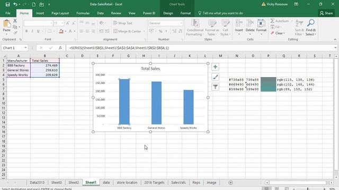Screen dimensions: 339x190
Task: Open the chart Design tab
Action: [x=168, y=13]
